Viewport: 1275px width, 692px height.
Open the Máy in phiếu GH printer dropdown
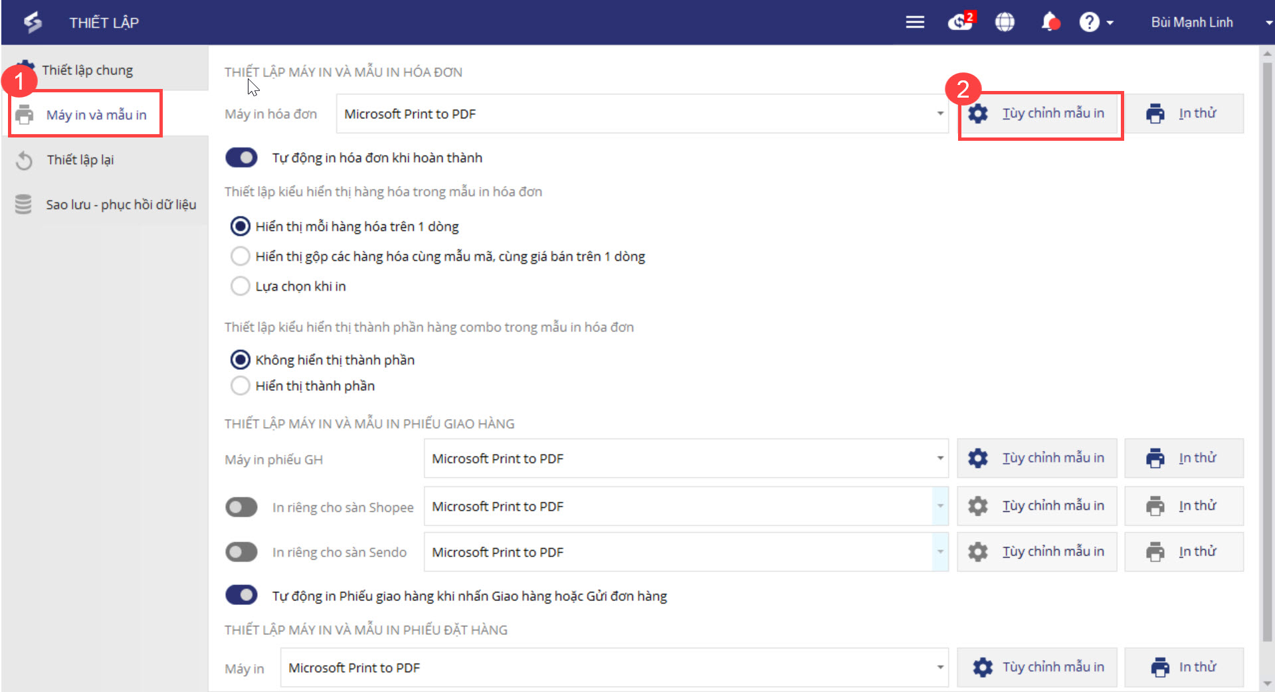pos(686,458)
